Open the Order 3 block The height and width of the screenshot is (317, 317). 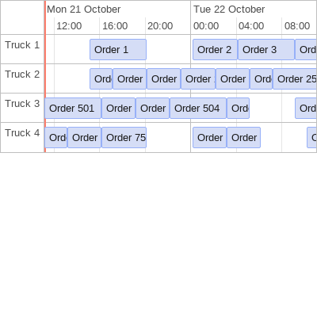pyautogui.click(x=266, y=50)
